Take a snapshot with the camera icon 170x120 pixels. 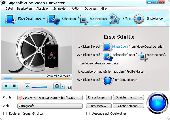(x=57, y=86)
